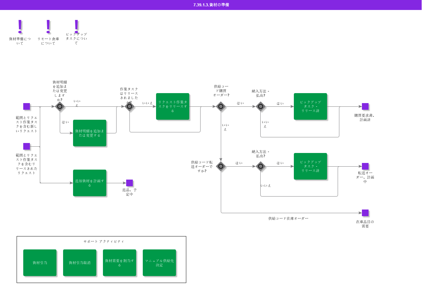
Task: Click the 返却資材を計画する activity box
Action: [90, 183]
